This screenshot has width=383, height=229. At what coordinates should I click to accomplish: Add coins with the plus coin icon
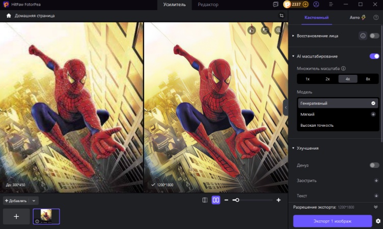click(305, 5)
